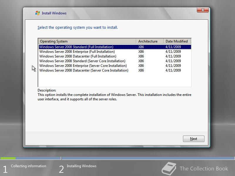Select Windows Server 2008 Datacenter (Full Installation)
This screenshot has width=235, height=176.
(115, 56)
